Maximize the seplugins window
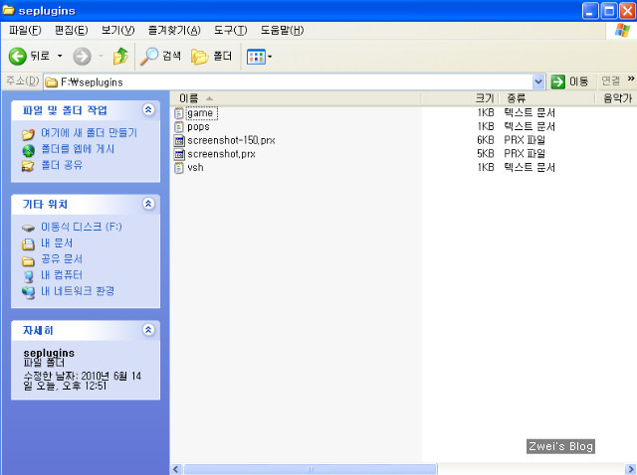 pyautogui.click(x=609, y=11)
